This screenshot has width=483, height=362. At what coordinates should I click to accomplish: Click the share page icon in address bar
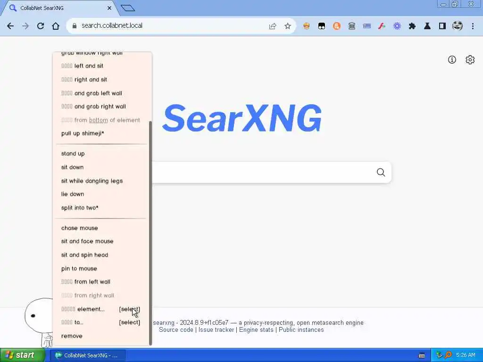pyautogui.click(x=273, y=26)
